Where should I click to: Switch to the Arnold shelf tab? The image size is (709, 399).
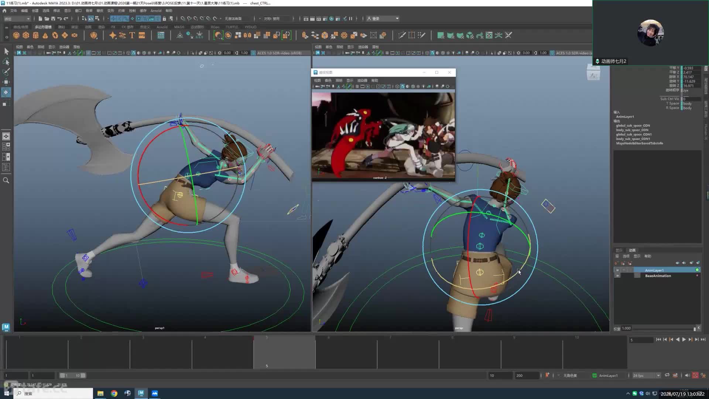tap(162, 27)
